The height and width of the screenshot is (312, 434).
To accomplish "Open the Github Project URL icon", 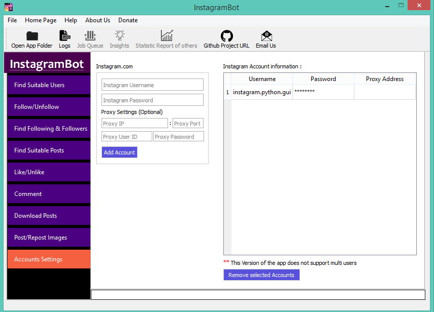I will pos(226,36).
